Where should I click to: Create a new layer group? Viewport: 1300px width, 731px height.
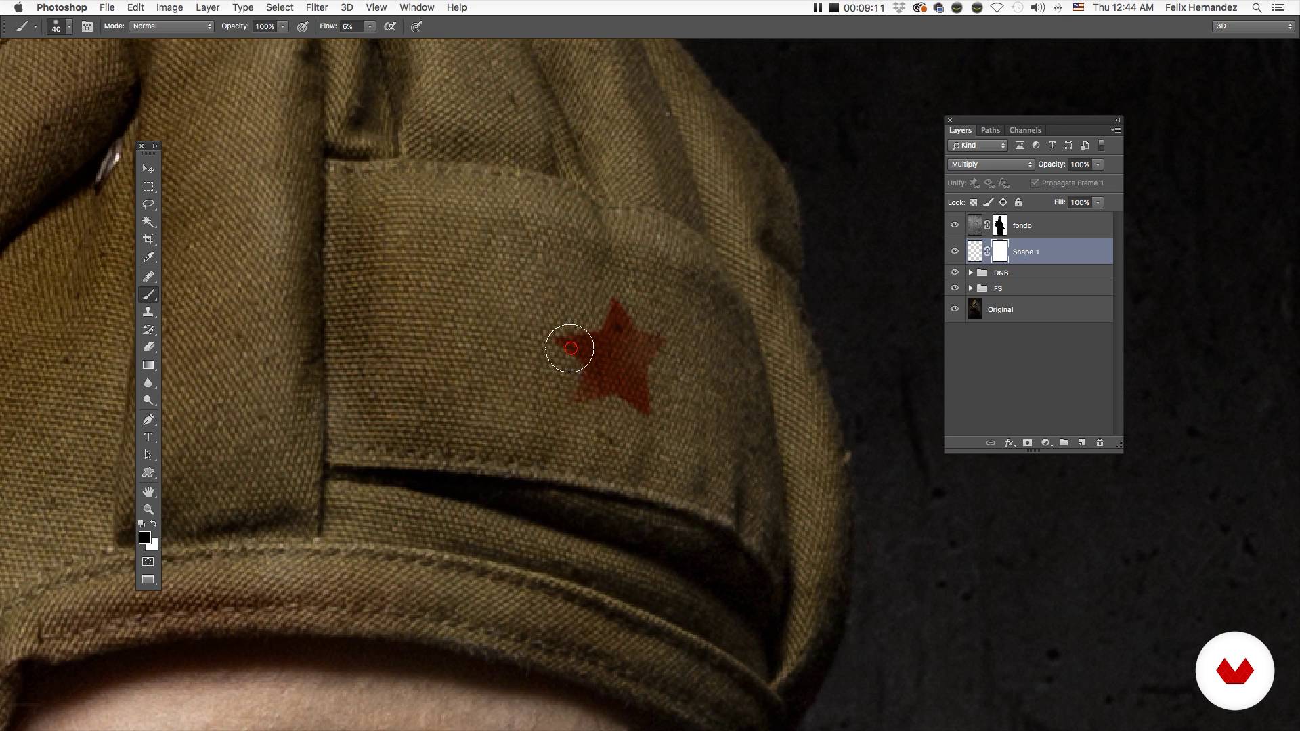click(1064, 443)
